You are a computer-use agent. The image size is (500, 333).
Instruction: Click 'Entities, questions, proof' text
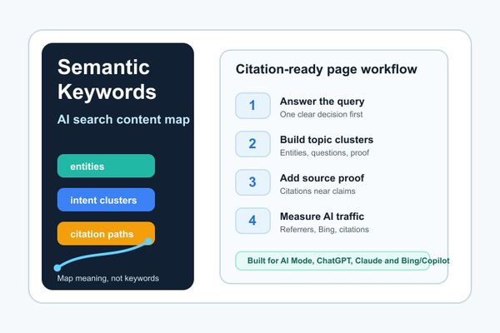click(x=324, y=153)
